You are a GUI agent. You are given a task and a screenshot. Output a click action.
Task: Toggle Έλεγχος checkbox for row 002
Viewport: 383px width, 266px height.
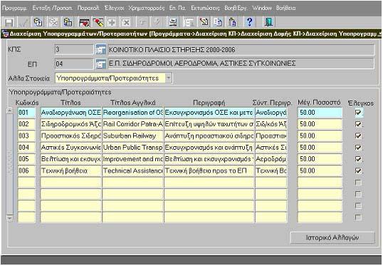pyautogui.click(x=358, y=124)
